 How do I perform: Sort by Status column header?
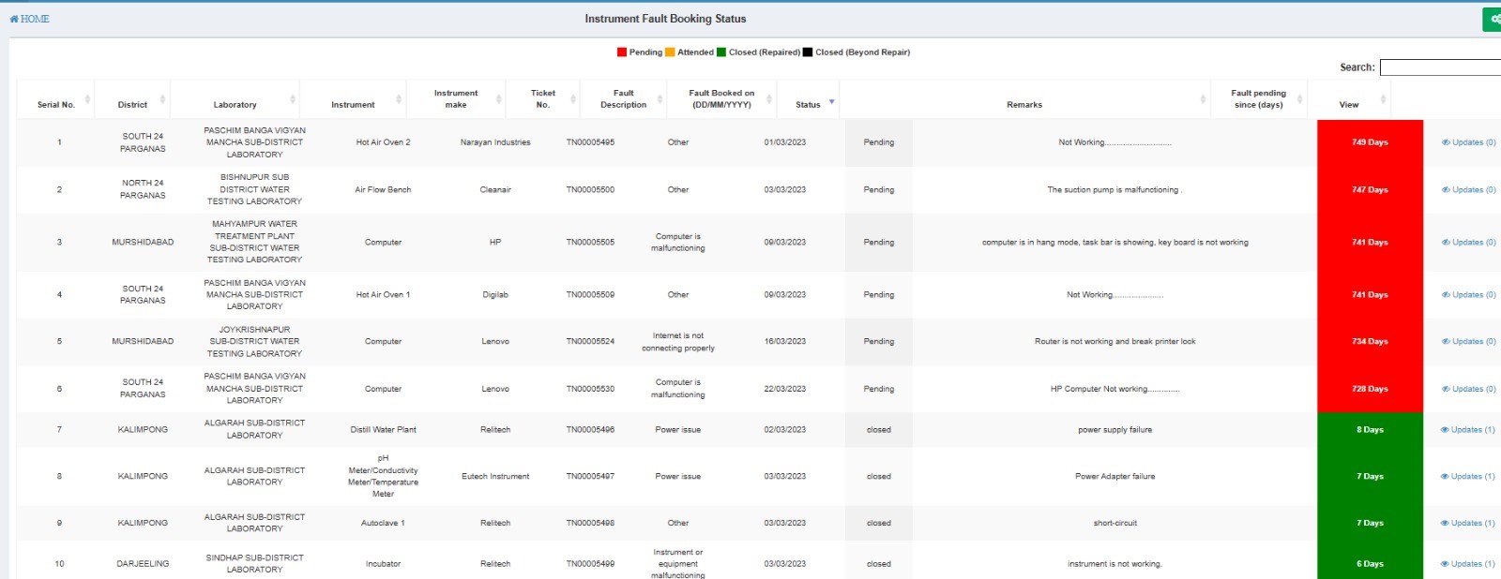(809, 99)
